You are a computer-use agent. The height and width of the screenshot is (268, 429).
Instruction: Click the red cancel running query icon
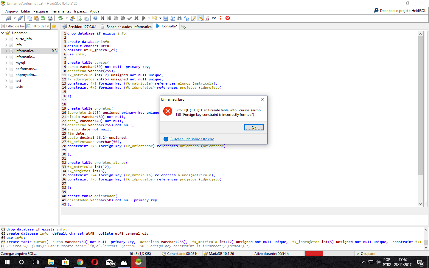pyautogui.click(x=228, y=18)
